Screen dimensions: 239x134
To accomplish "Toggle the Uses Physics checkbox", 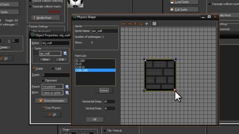I will pos(43,108).
